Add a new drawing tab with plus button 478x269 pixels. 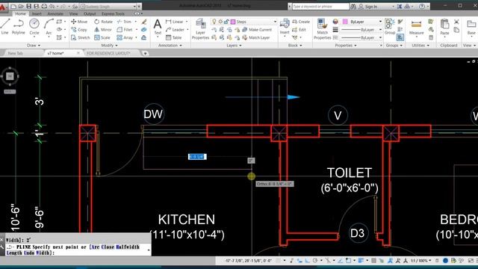(x=145, y=53)
